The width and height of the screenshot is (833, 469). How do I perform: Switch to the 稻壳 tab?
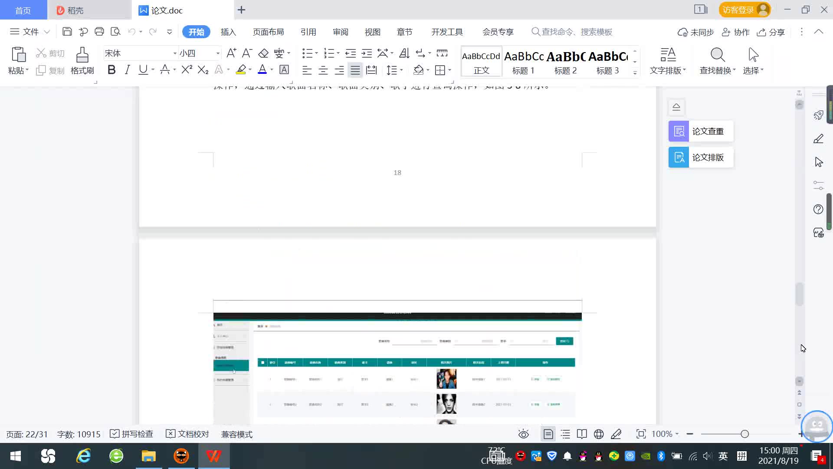pos(89,10)
